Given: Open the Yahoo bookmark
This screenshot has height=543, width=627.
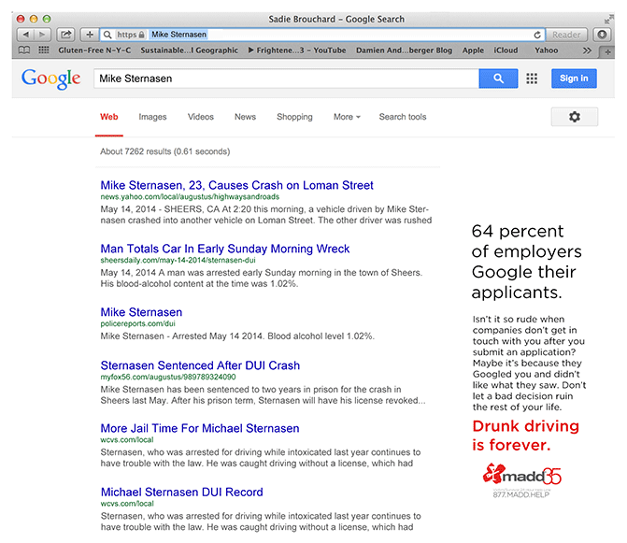Looking at the screenshot, I should pos(547,50).
